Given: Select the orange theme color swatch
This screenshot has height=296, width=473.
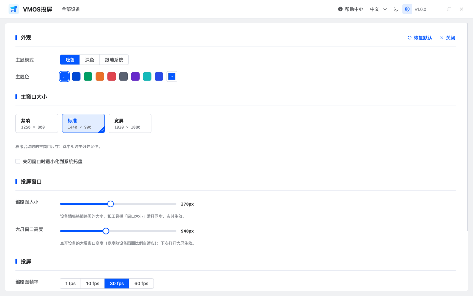Looking at the screenshot, I should tap(100, 77).
